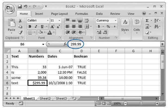
Task: Zoom in with the plus button
Action: (x=157, y=103)
